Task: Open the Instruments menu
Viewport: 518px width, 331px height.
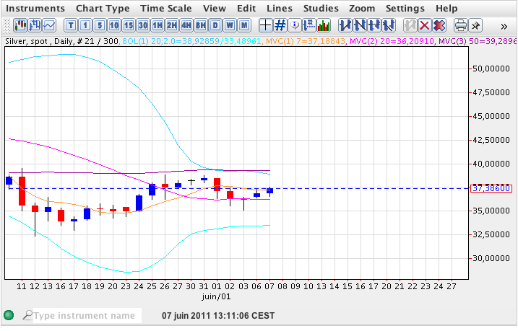Action: 35,9
